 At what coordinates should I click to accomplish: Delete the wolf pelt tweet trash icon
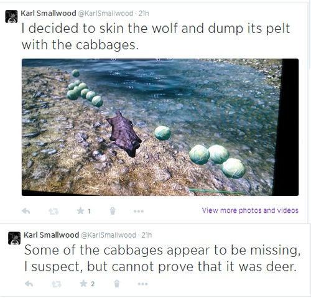coord(113,211)
